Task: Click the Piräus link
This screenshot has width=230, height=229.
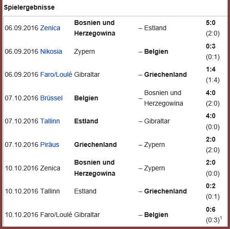Action: pos(49,145)
